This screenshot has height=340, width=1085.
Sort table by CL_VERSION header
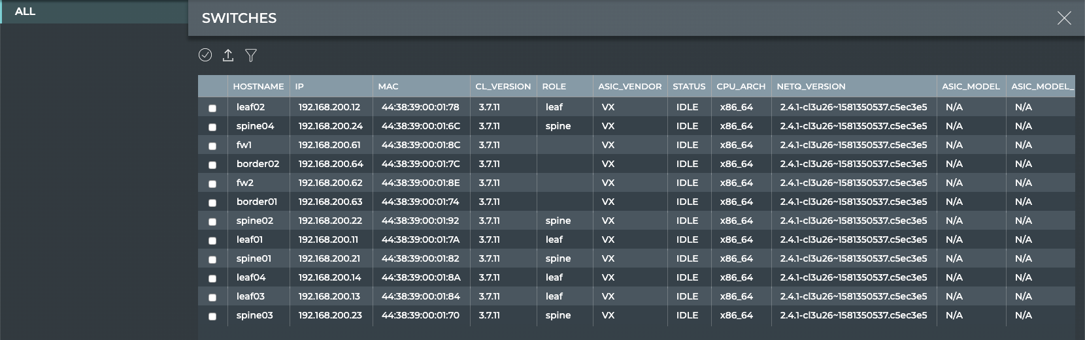(x=503, y=86)
